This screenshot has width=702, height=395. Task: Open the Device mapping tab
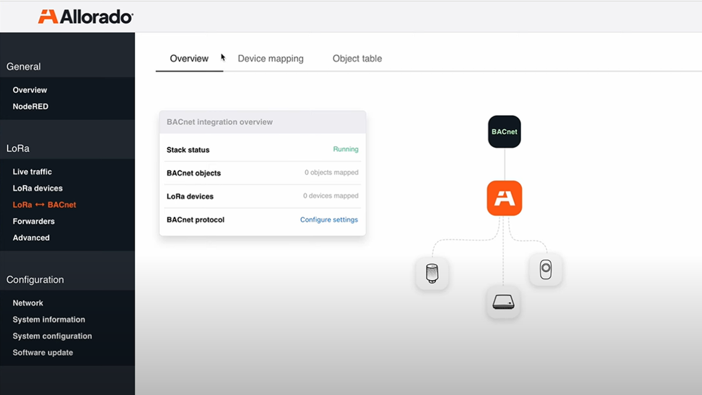270,59
